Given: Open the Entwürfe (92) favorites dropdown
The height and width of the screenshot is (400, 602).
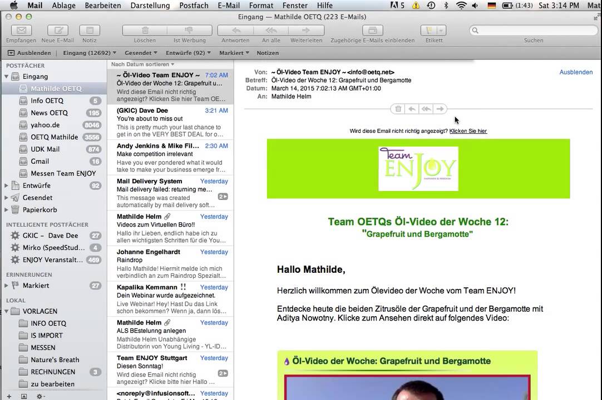Looking at the screenshot, I should click(188, 53).
